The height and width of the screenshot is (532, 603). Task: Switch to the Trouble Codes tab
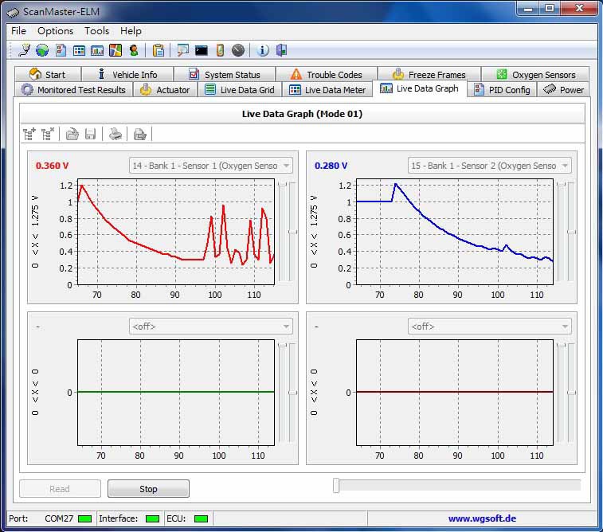326,75
